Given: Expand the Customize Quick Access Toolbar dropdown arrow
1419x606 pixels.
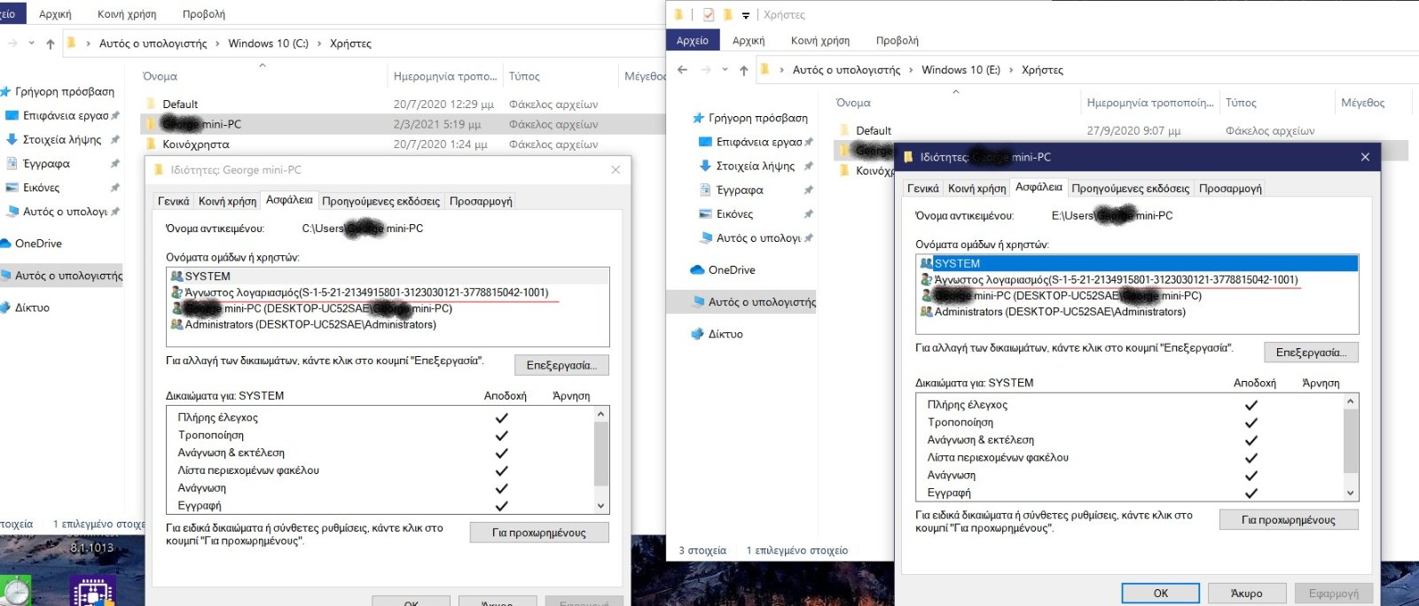Looking at the screenshot, I should click(x=746, y=15).
